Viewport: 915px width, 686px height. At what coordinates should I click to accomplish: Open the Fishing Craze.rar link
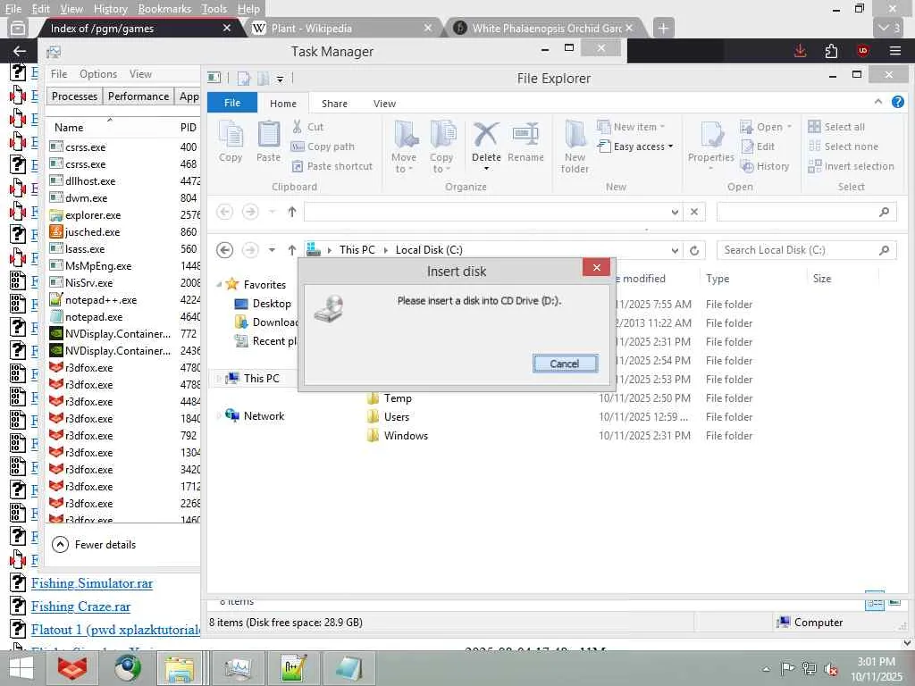(x=80, y=607)
